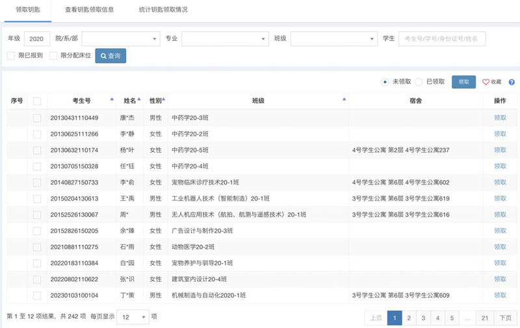Click 领取 link for 康*杰 row
This screenshot has height=328, width=520.
pos(500,118)
